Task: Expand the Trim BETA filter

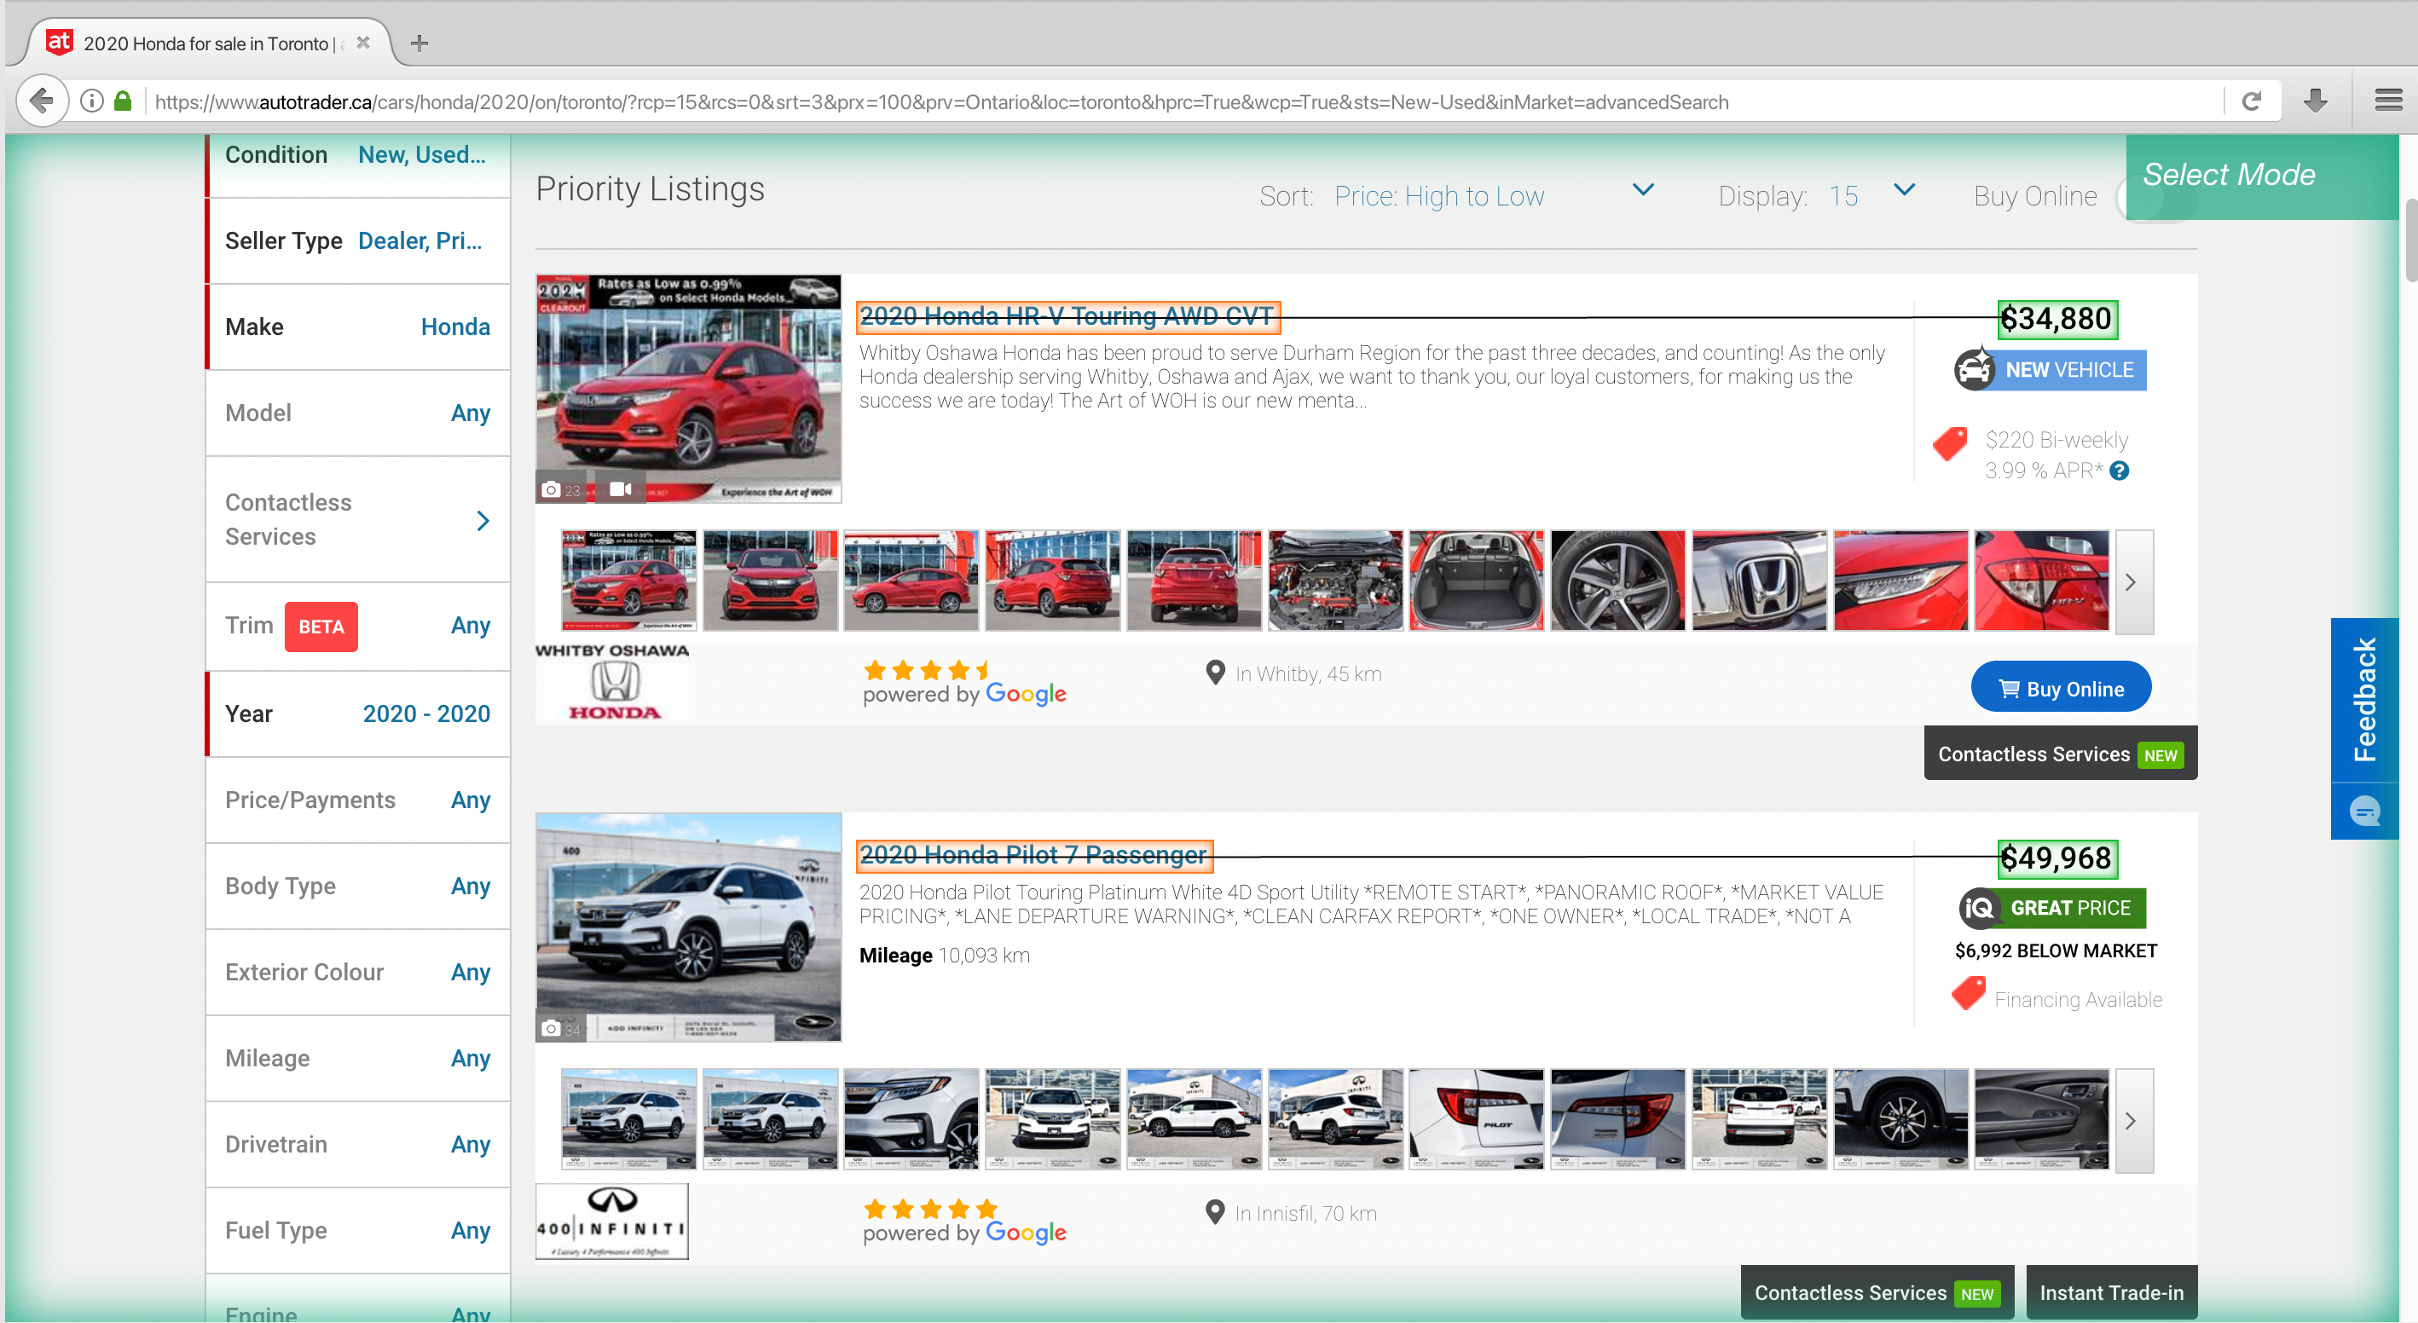Action: [x=357, y=626]
